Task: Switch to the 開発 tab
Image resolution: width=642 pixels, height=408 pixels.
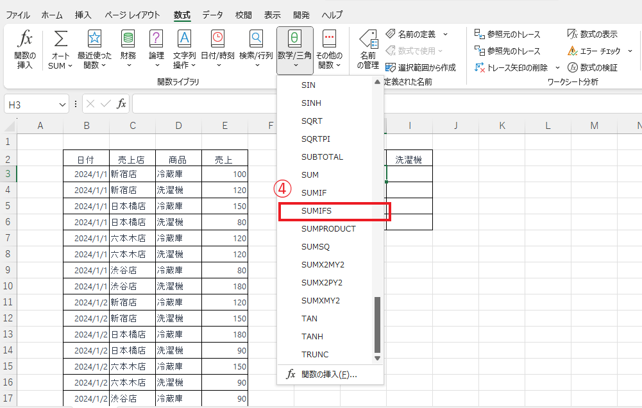Action: [301, 15]
